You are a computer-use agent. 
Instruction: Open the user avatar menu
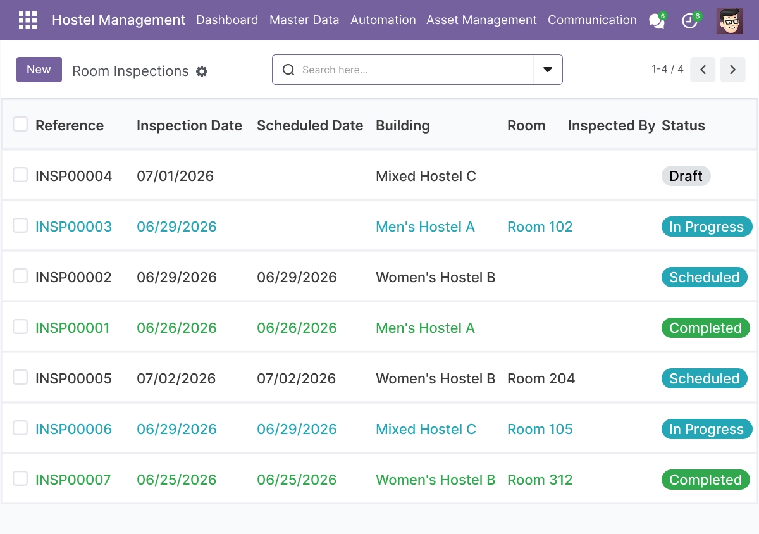pyautogui.click(x=730, y=21)
